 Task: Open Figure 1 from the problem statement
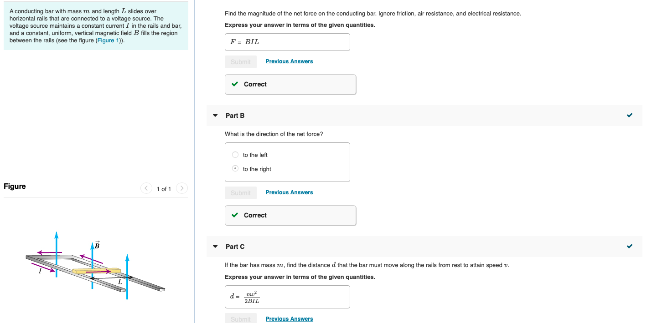pos(107,40)
